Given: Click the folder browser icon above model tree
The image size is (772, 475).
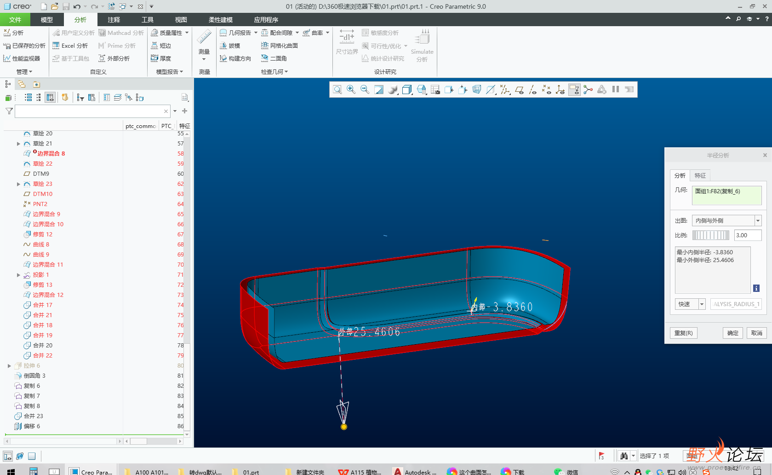Looking at the screenshot, I should (22, 84).
